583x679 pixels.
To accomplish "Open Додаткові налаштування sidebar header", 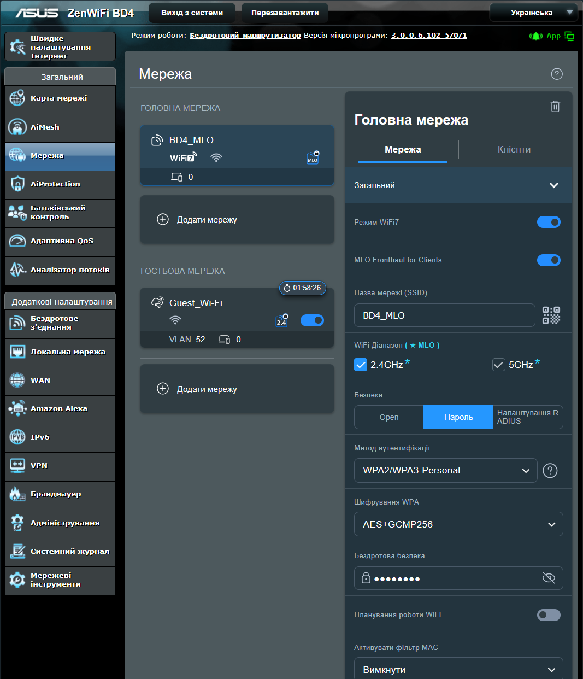I will click(x=60, y=302).
